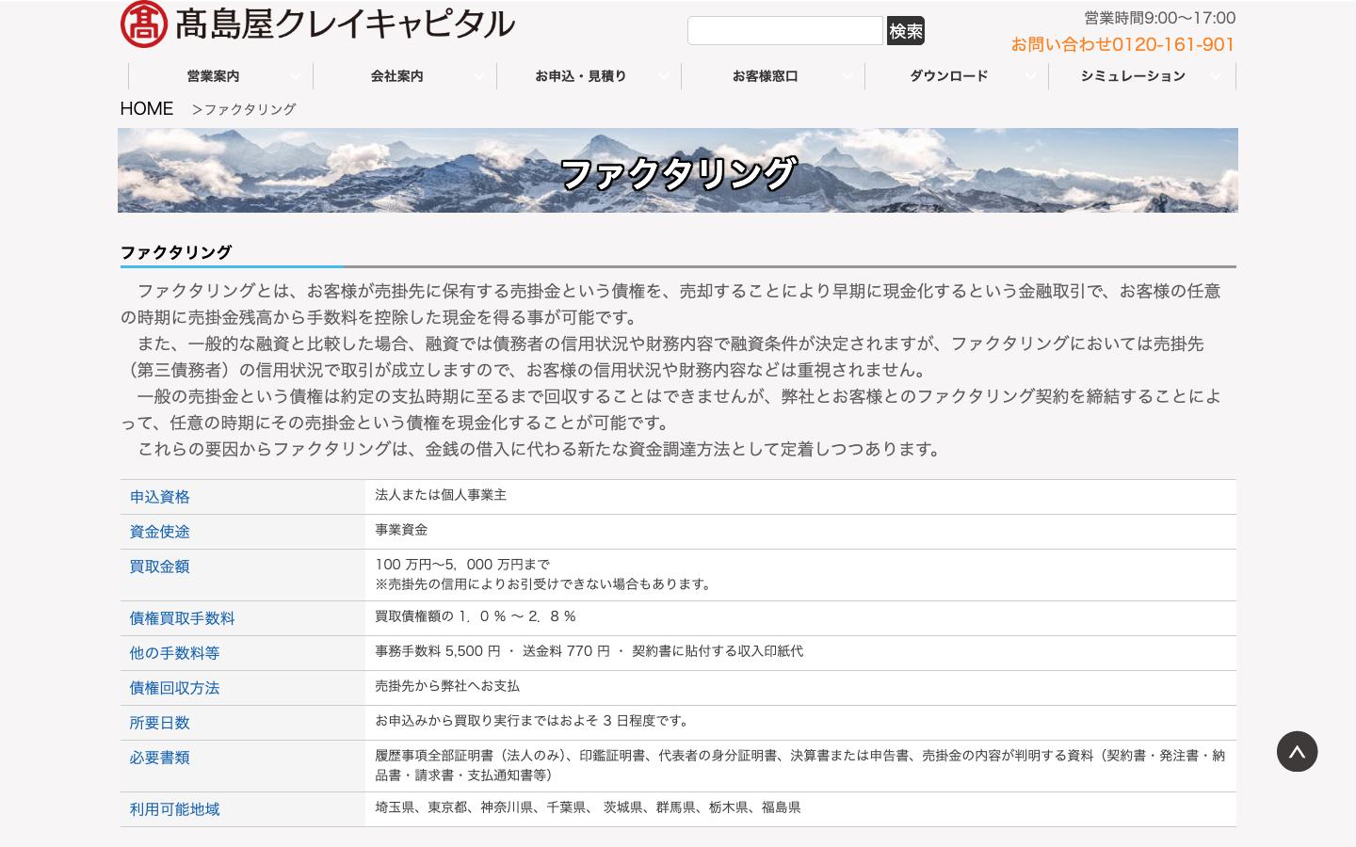The height and width of the screenshot is (847, 1356).
Task: Click the ファクタリング mountain banner image
Action: [x=678, y=170]
